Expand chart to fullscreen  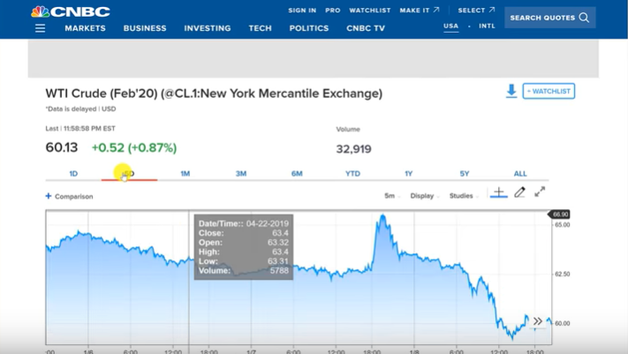pyautogui.click(x=540, y=192)
